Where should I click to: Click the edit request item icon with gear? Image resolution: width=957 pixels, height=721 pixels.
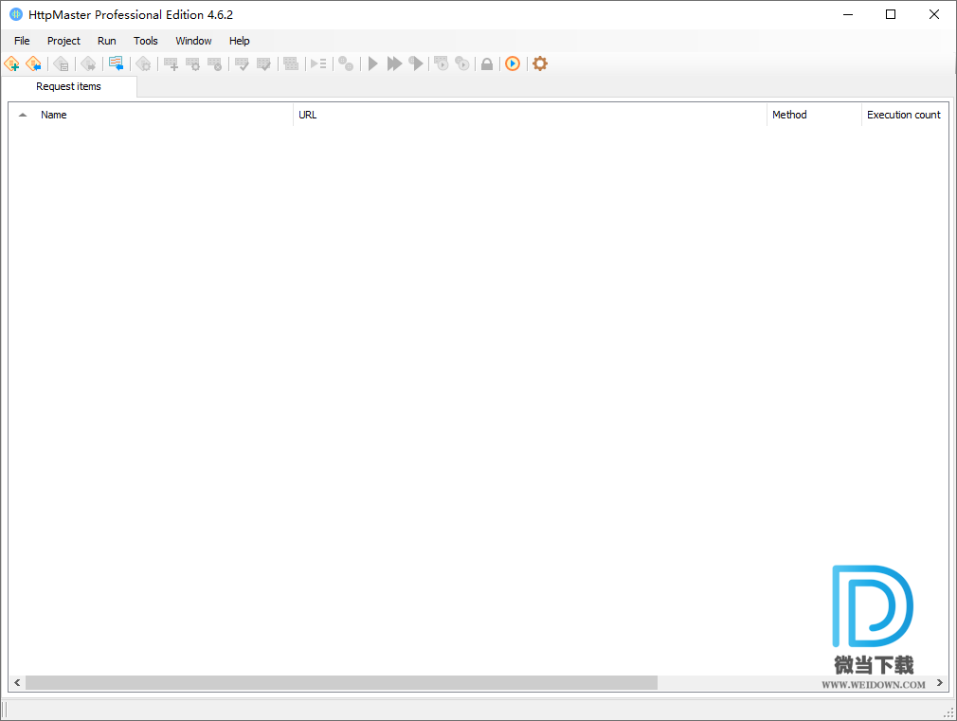pyautogui.click(x=193, y=63)
